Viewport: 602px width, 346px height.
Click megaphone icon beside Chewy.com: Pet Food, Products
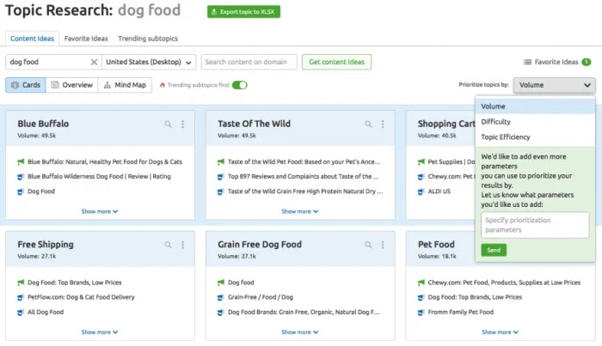[x=421, y=282]
